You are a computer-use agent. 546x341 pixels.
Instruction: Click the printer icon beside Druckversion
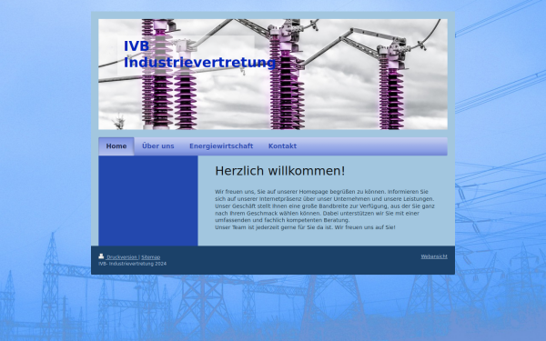tap(101, 256)
